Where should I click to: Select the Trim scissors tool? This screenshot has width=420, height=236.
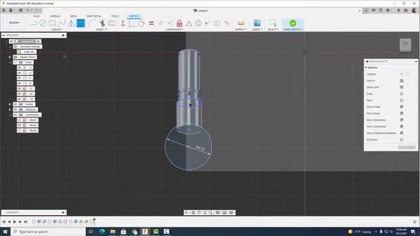tap(102, 24)
